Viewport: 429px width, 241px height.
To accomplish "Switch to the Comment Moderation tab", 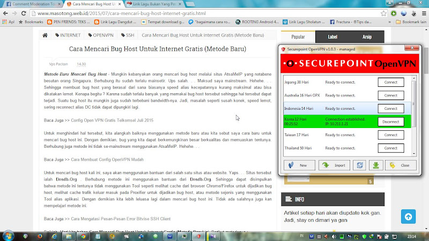I will tap(33, 4).
